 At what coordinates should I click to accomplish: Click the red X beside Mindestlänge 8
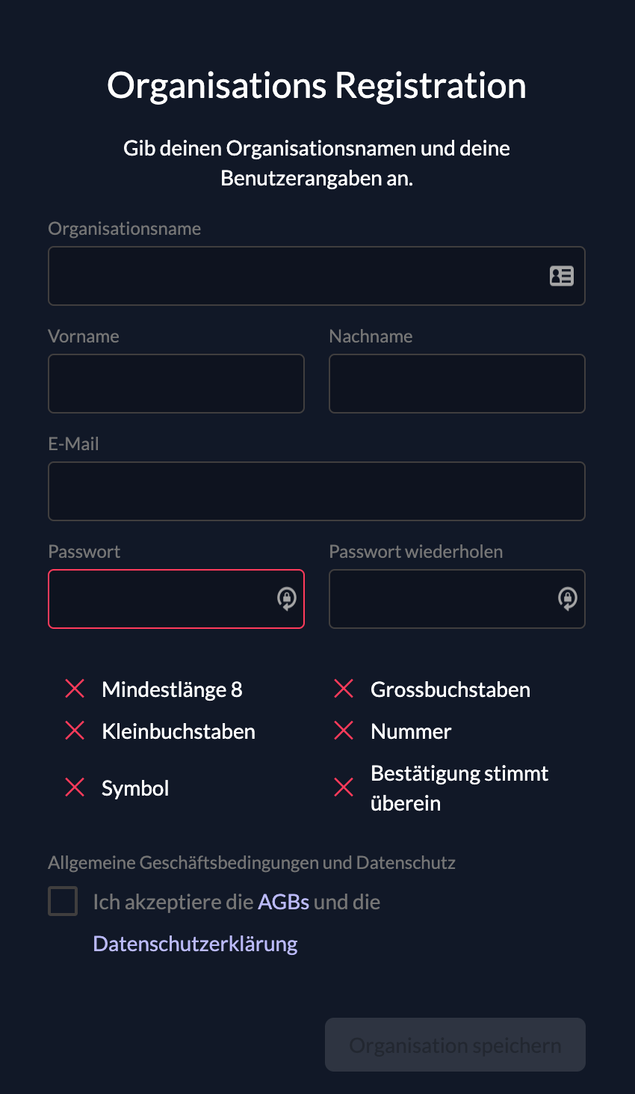[x=75, y=689]
